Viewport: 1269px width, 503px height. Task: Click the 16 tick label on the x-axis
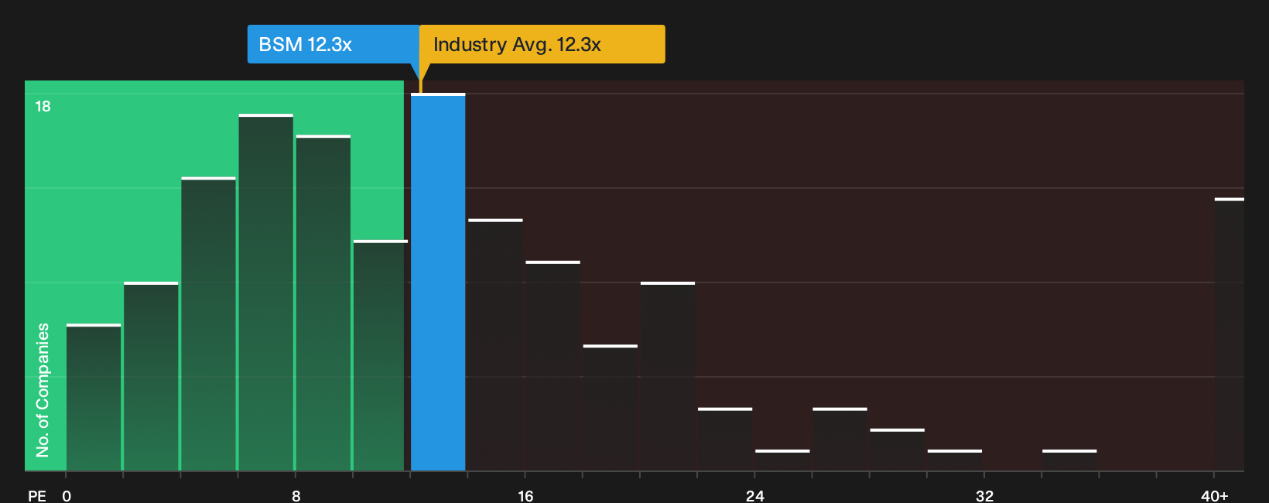click(525, 496)
